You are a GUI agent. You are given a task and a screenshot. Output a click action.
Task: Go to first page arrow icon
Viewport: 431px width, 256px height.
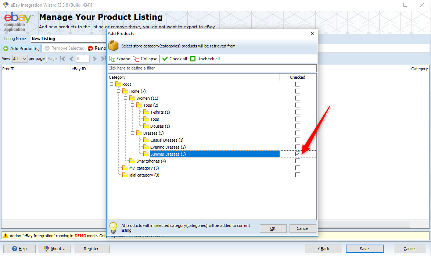(x=63, y=58)
